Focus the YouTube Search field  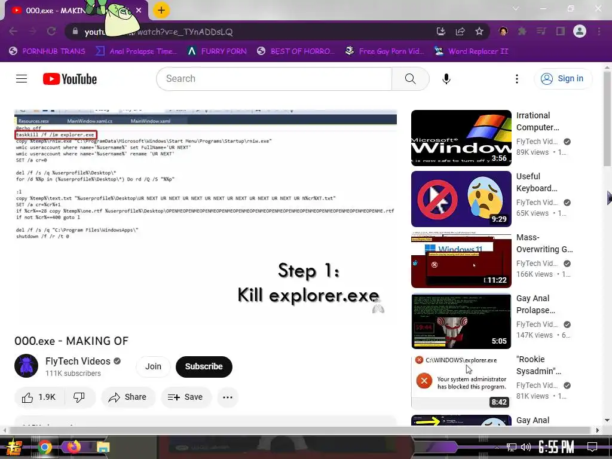point(274,79)
